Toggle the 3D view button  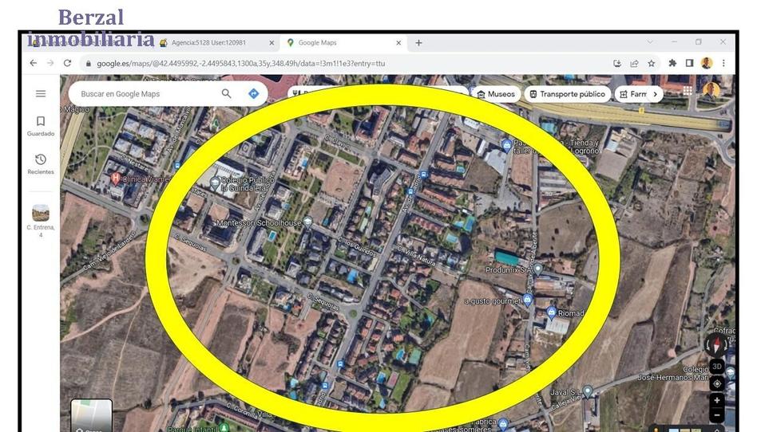tap(717, 367)
